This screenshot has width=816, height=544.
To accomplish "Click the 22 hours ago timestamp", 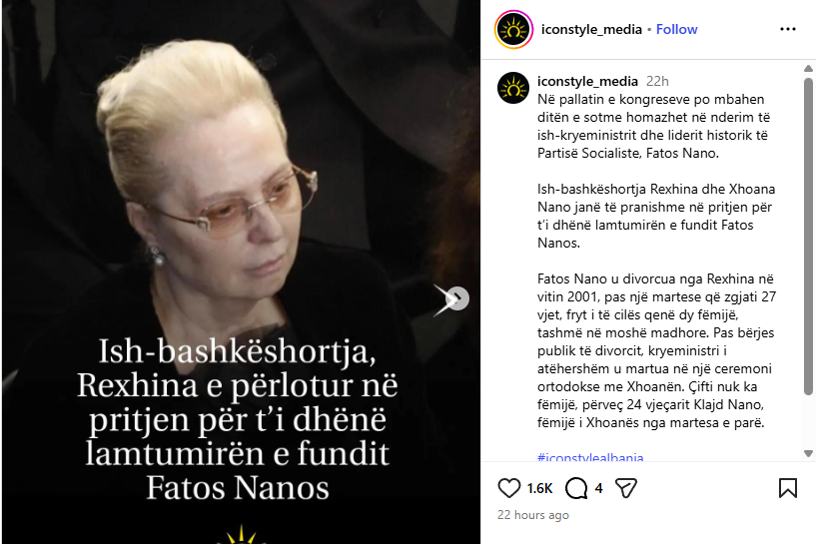I will pos(533,515).
